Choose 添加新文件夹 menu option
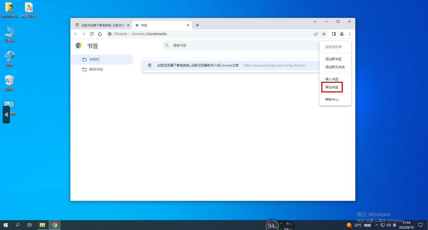 (x=335, y=67)
